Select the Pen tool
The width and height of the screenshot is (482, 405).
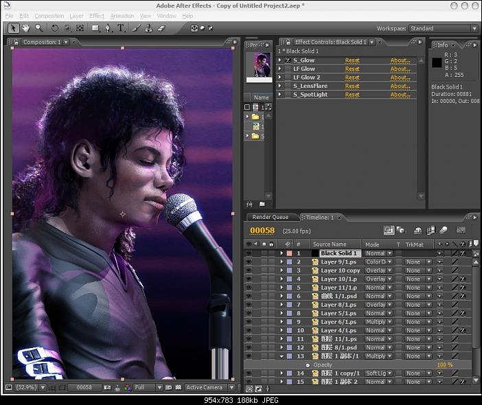point(108,28)
